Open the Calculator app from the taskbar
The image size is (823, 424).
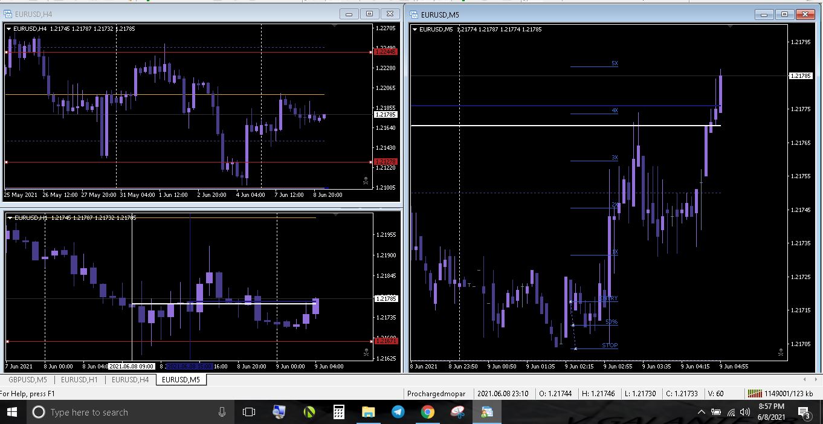(339, 412)
